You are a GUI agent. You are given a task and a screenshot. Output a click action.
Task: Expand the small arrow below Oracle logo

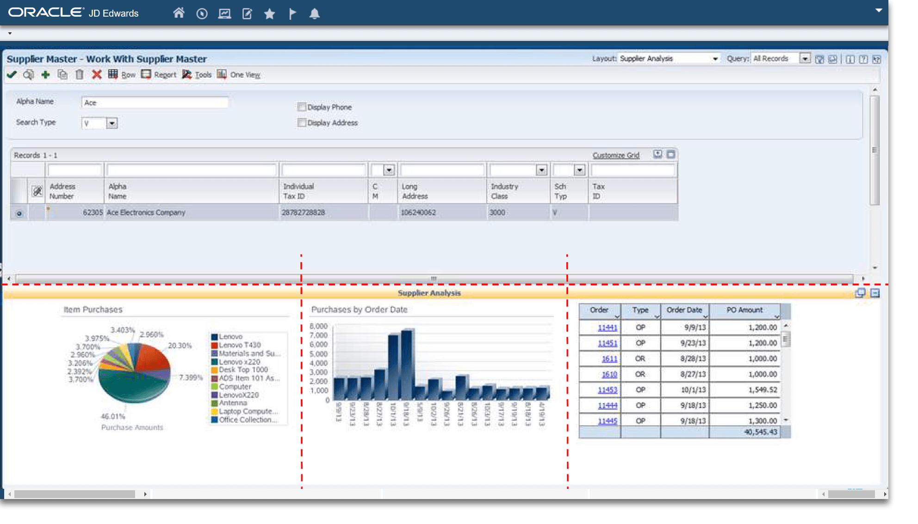coord(10,33)
